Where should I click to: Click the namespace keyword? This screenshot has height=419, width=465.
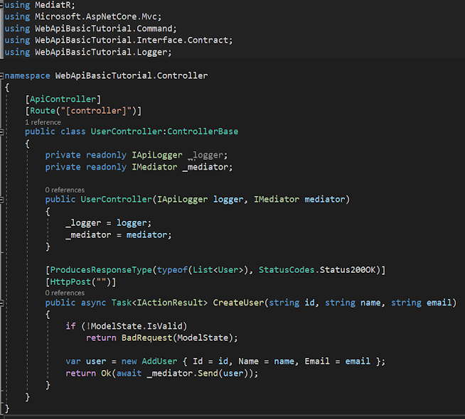pyautogui.click(x=27, y=76)
